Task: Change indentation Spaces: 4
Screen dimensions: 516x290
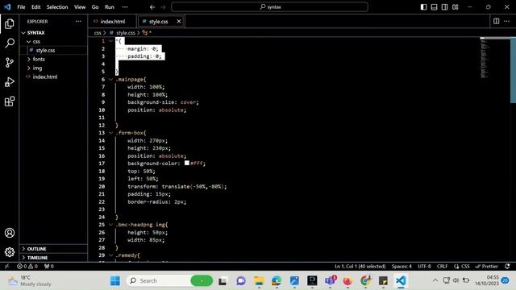Action: pos(402,267)
